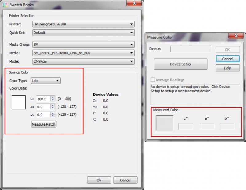Open Help in Measure Color dialog
246x190 pixels.
228,68
